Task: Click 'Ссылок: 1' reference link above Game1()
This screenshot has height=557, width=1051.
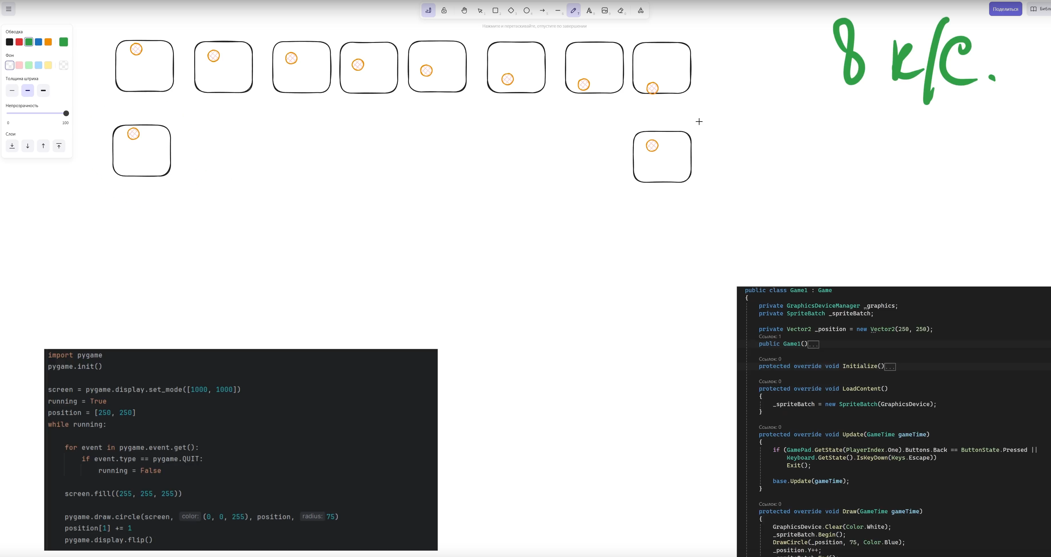Action: point(770,337)
